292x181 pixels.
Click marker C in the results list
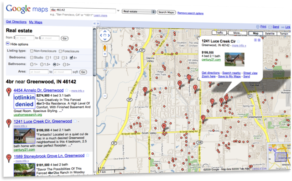tap(9, 158)
